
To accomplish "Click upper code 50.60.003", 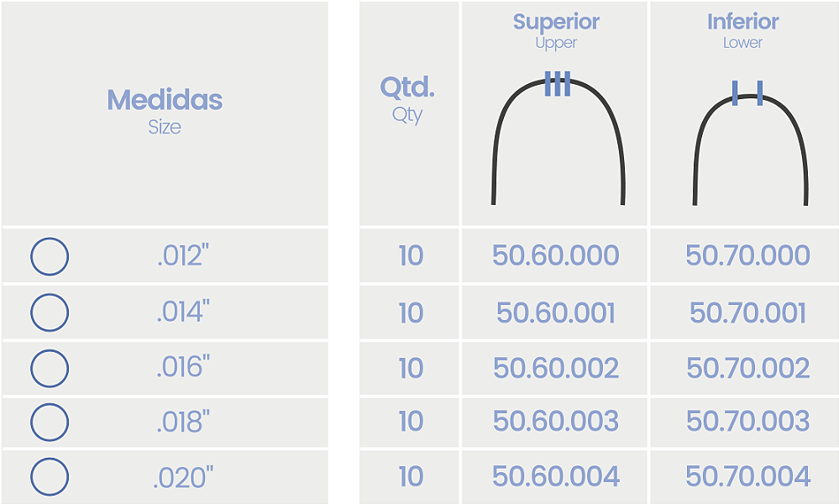I will [556, 421].
